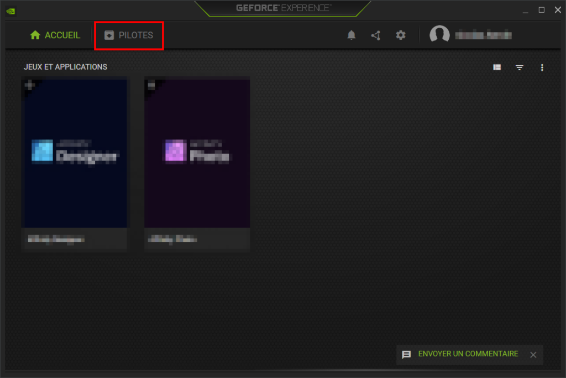This screenshot has height=378, width=566.
Task: Open the notifications bell
Action: pos(351,35)
